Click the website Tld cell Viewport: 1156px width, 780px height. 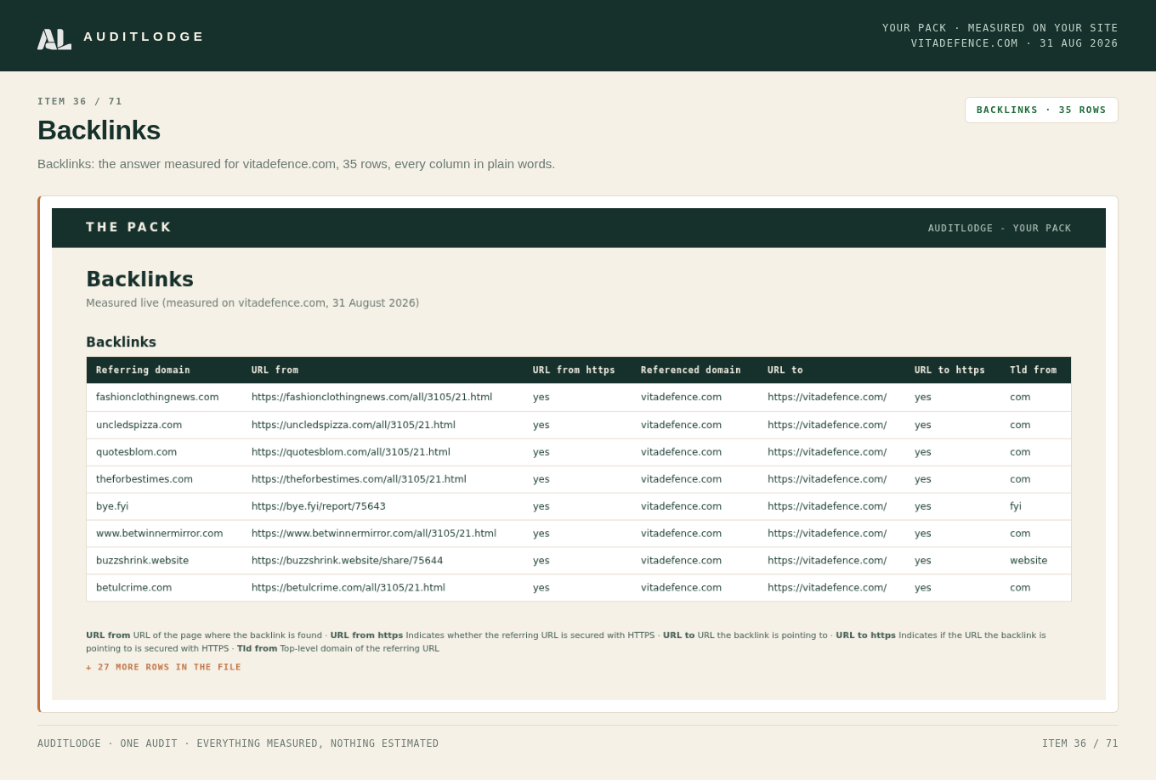[1028, 561]
